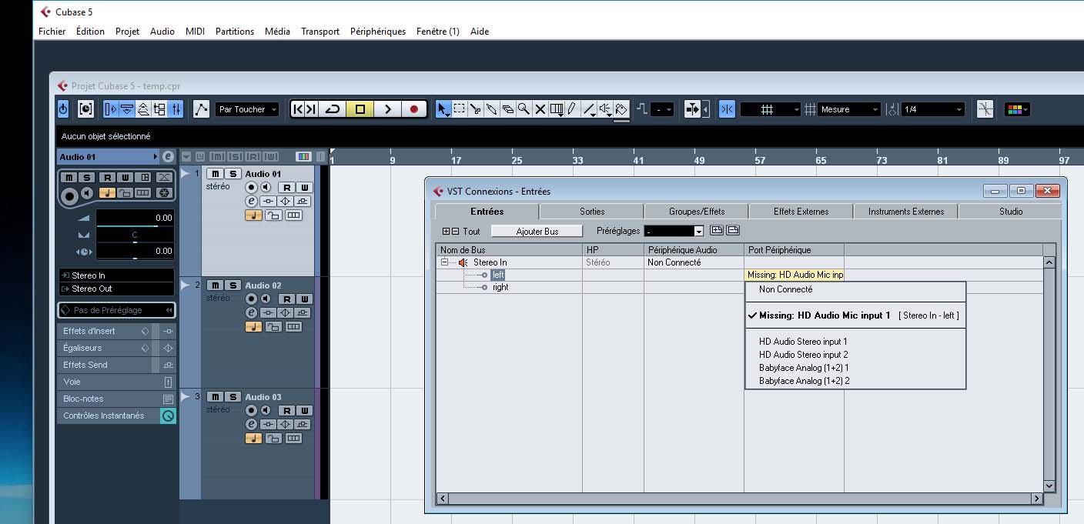Click the Snap to zero crossing icon
This screenshot has height=524, width=1084.
click(985, 109)
